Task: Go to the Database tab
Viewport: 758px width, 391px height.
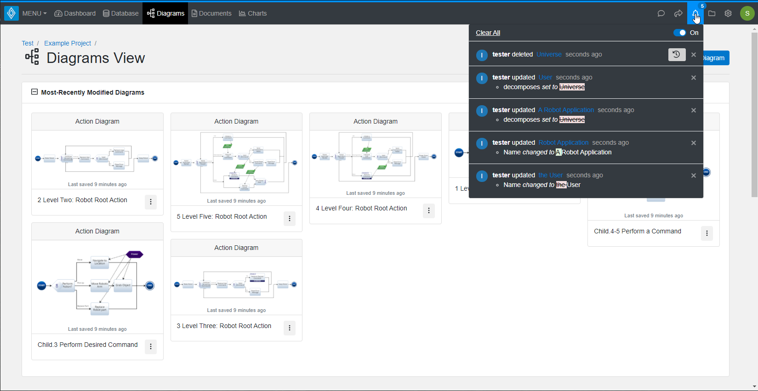Action: point(121,13)
